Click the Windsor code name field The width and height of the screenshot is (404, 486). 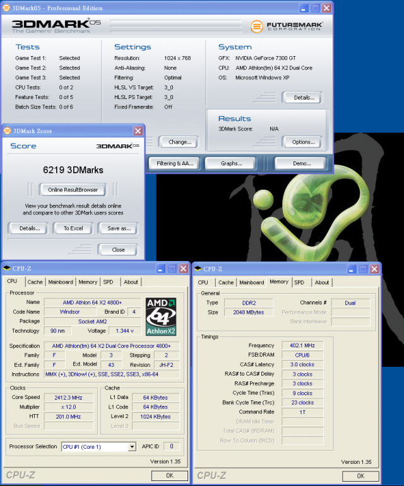tap(69, 312)
